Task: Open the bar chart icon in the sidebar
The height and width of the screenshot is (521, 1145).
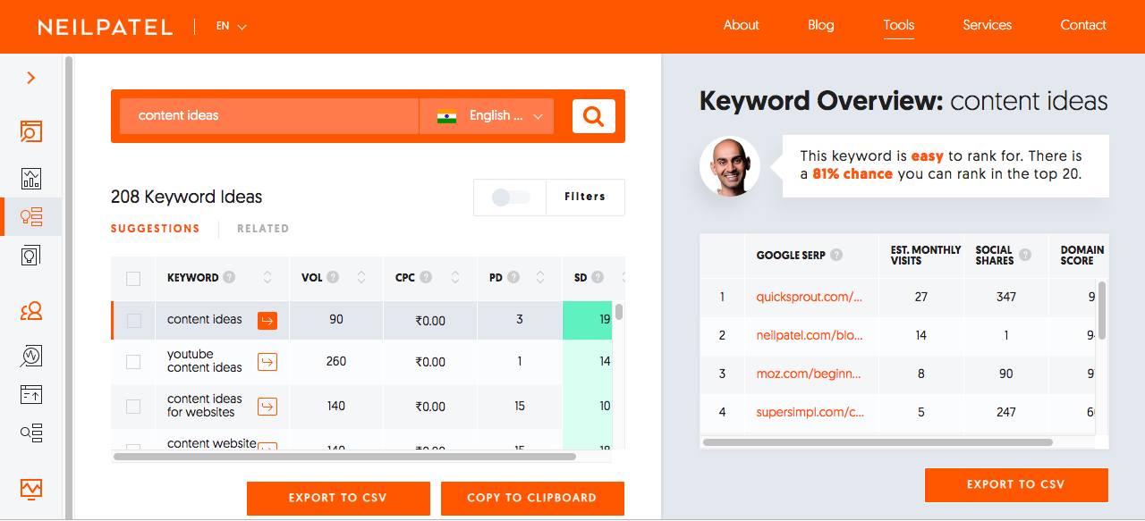Action: (x=31, y=178)
